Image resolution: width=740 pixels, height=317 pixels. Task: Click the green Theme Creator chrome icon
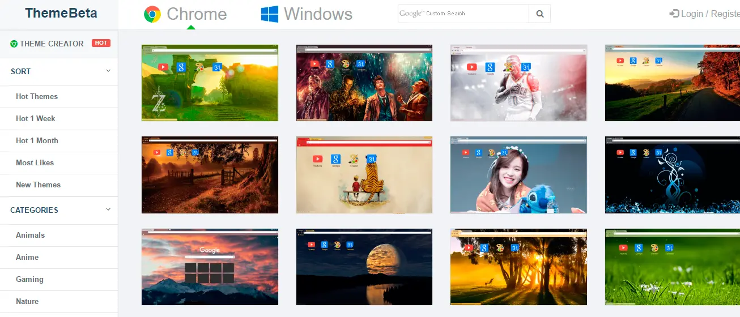(14, 44)
